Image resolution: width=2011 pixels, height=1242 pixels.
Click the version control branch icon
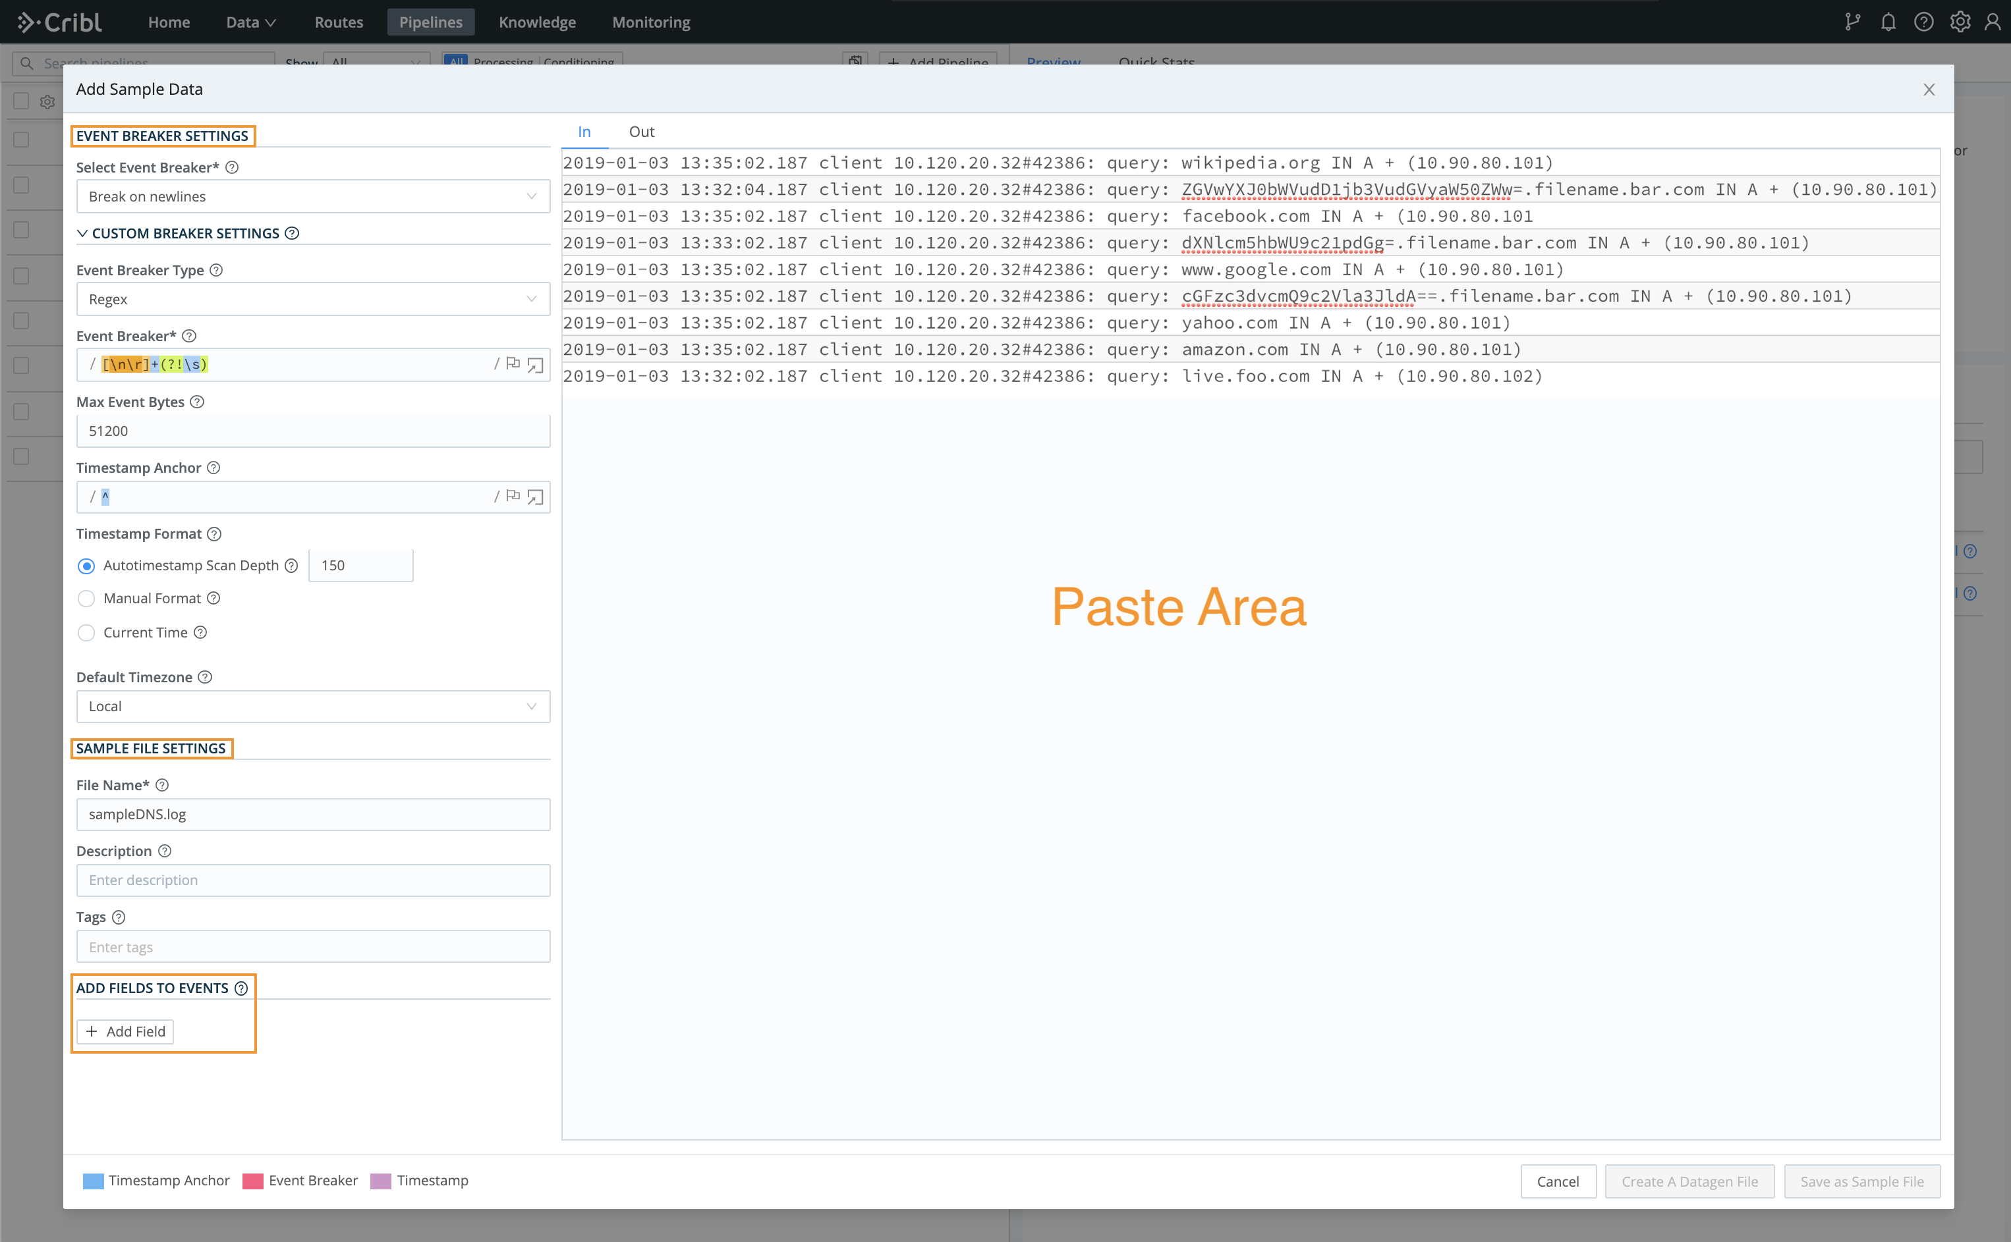pos(1852,22)
